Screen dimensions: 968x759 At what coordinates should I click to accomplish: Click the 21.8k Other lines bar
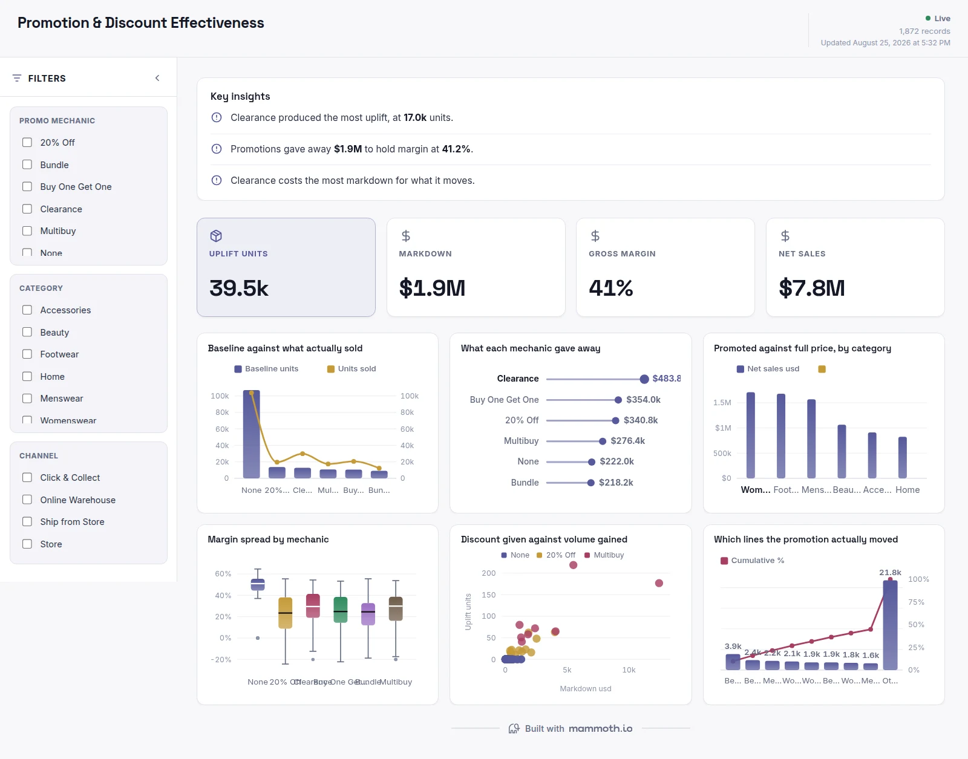891,625
